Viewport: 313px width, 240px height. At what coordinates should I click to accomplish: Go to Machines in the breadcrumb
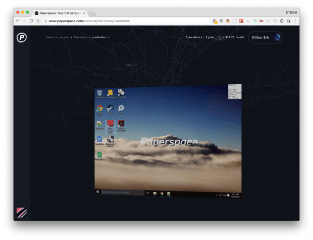point(80,37)
